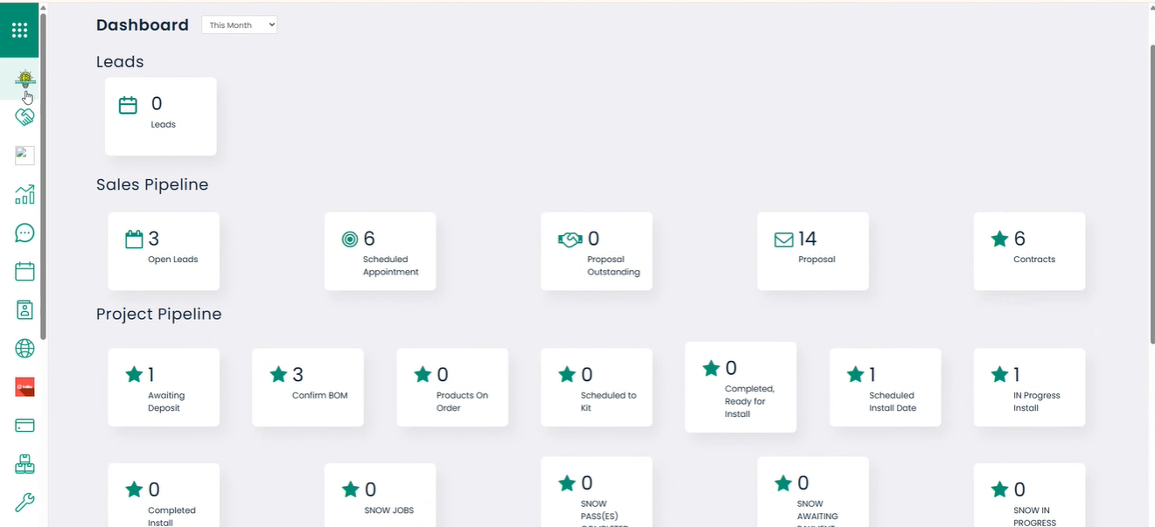The image size is (1155, 527).
Task: Click the main page vertical scrollbar
Action: (1151, 192)
